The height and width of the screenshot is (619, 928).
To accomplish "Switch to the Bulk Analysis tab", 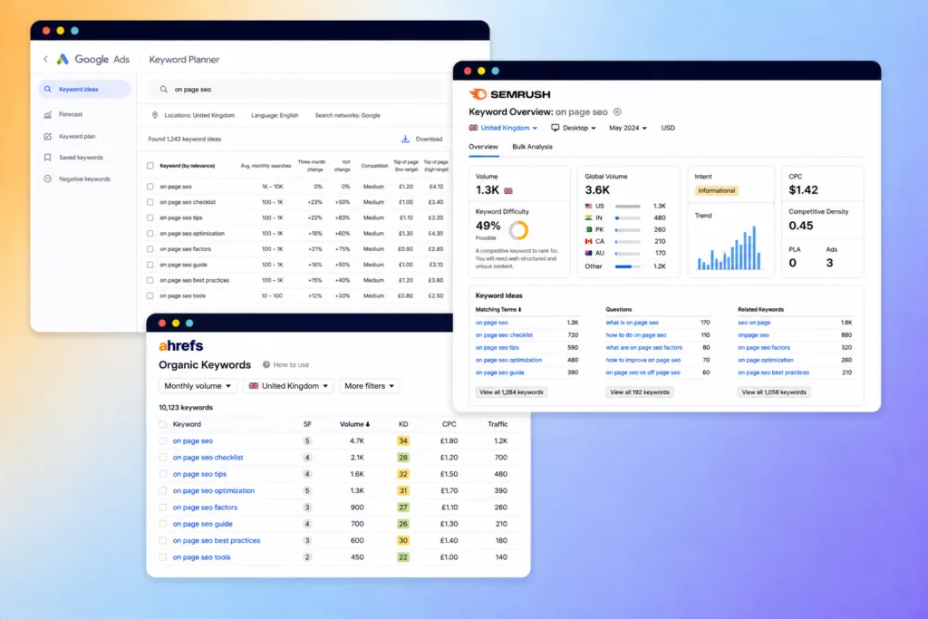I will tap(532, 147).
